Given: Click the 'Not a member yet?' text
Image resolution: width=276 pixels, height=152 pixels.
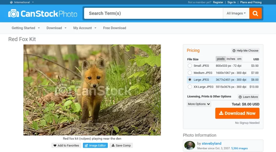Looking at the screenshot, I should click(199, 2).
